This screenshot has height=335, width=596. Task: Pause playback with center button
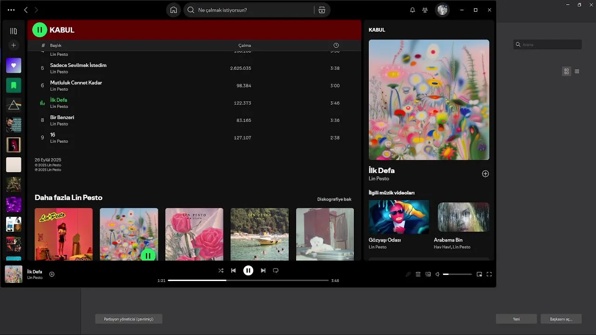248,270
